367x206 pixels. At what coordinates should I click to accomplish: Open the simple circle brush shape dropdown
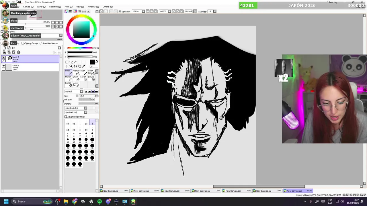click(x=85, y=108)
